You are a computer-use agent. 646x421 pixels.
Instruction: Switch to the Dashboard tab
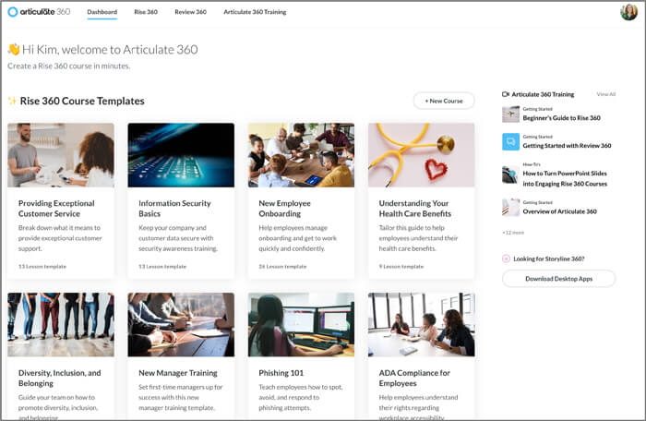point(102,12)
